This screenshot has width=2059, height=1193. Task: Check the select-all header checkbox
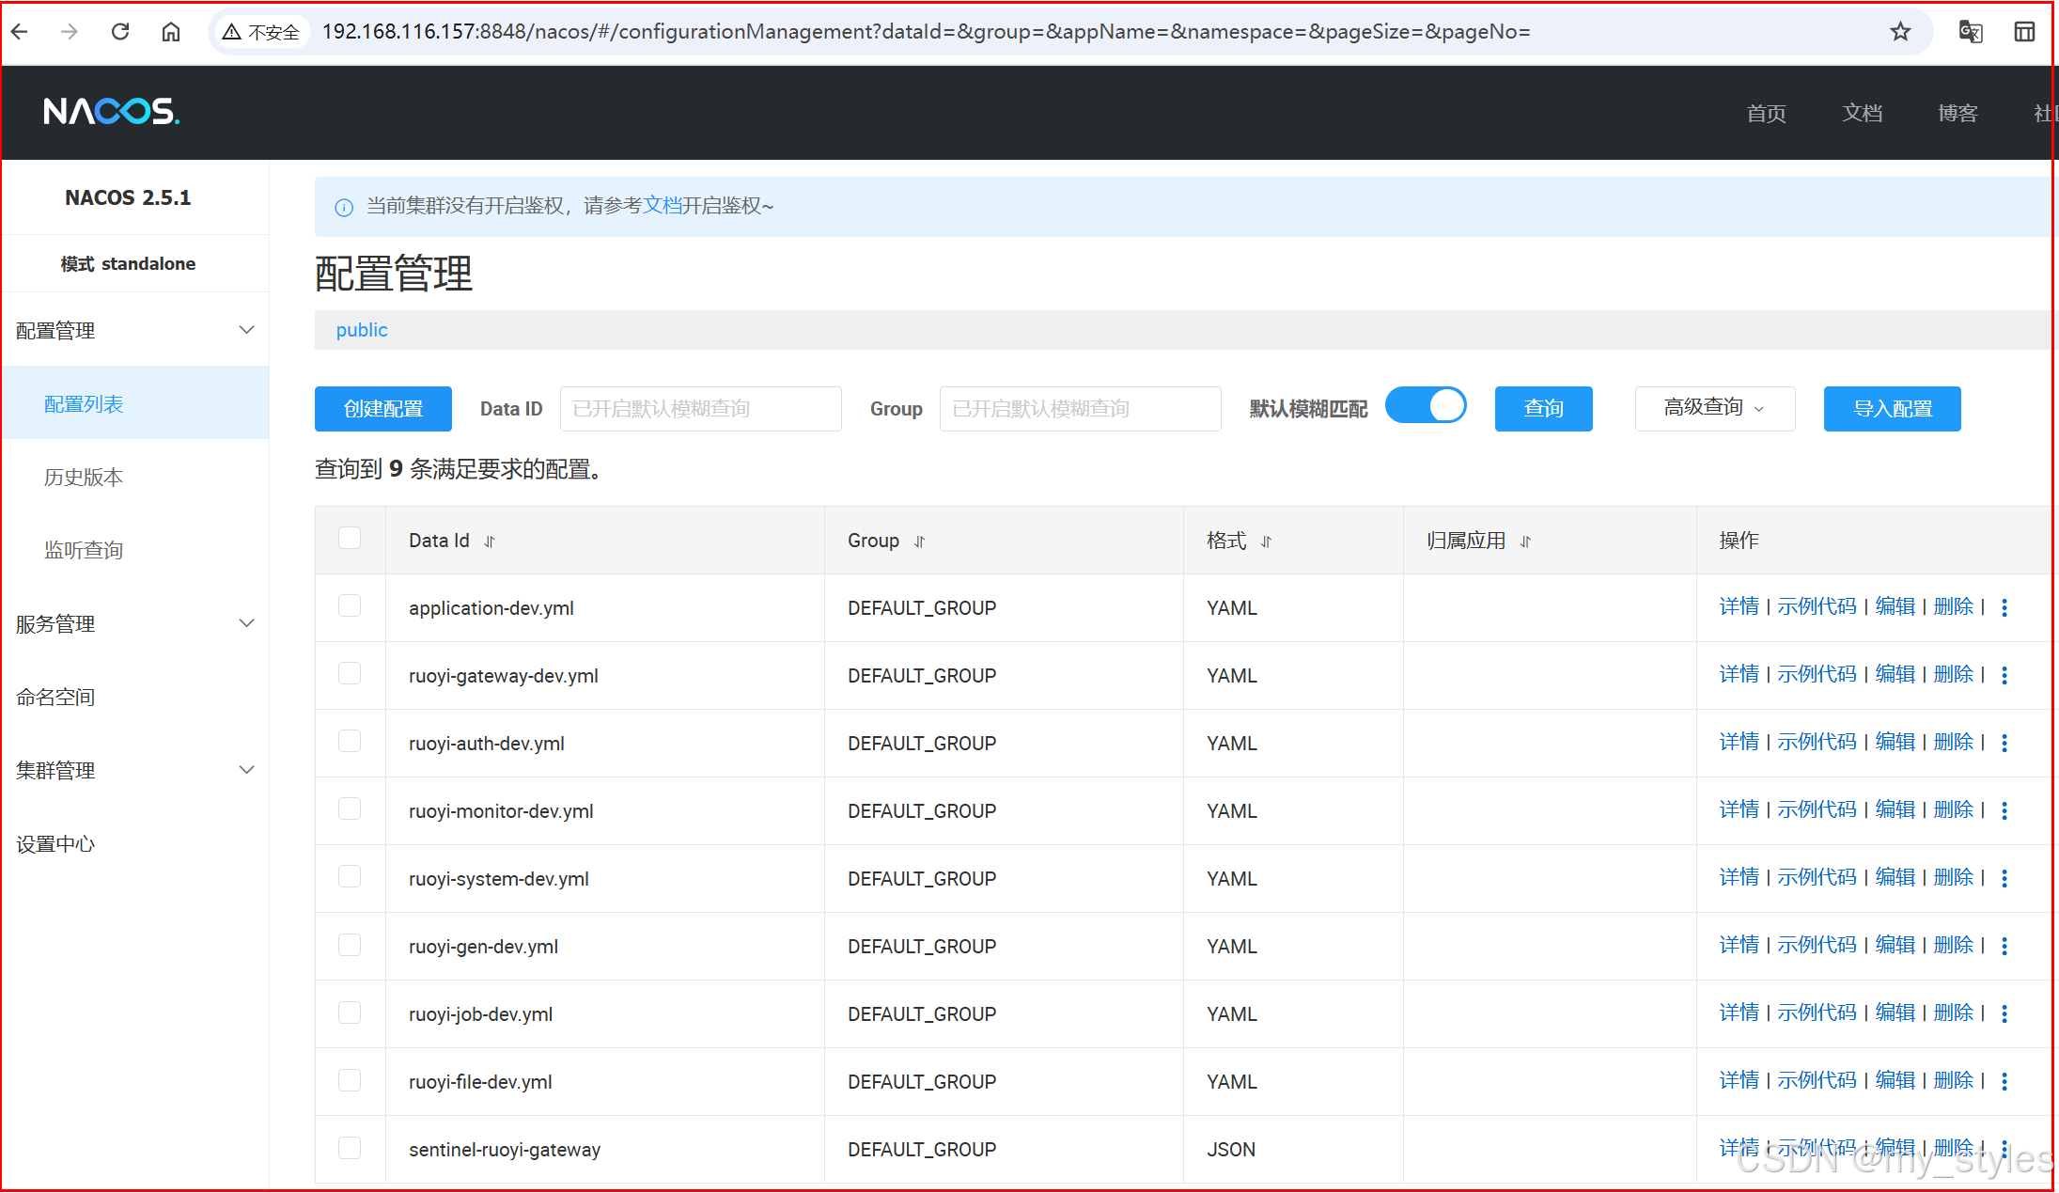click(350, 538)
